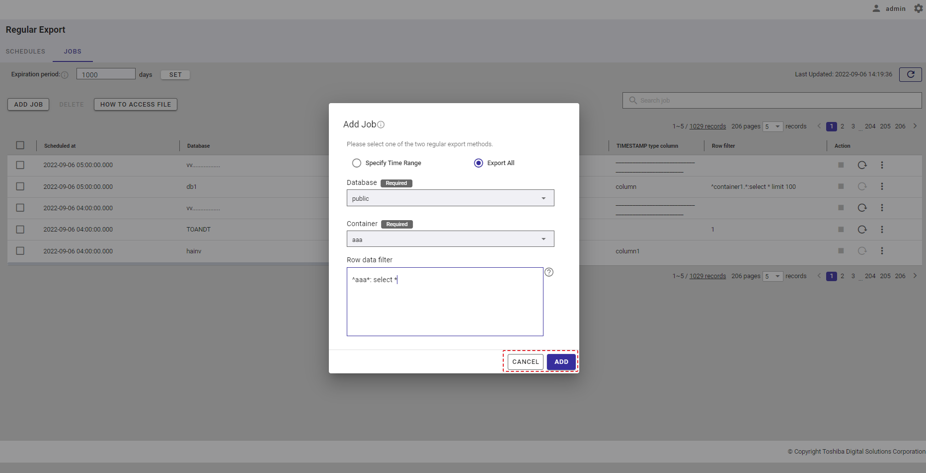Click the next page arrow in the top pagination
Screen dimensions: 926x473
click(x=915, y=126)
